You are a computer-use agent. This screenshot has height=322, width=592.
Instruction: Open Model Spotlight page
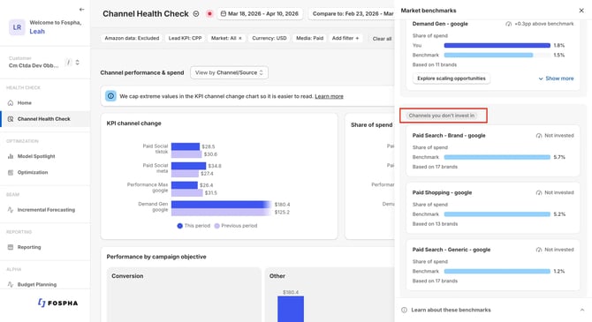click(36, 156)
